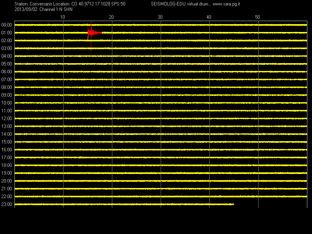Click the 21:00 hour label
312x234 pixels.
pos(7,189)
